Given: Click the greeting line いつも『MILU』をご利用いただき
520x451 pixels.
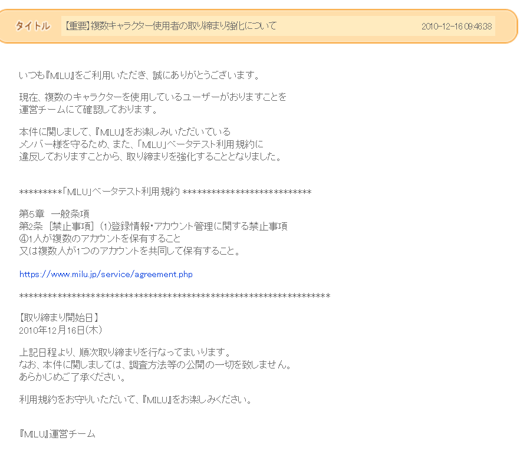Looking at the screenshot, I should pyautogui.click(x=139, y=75).
